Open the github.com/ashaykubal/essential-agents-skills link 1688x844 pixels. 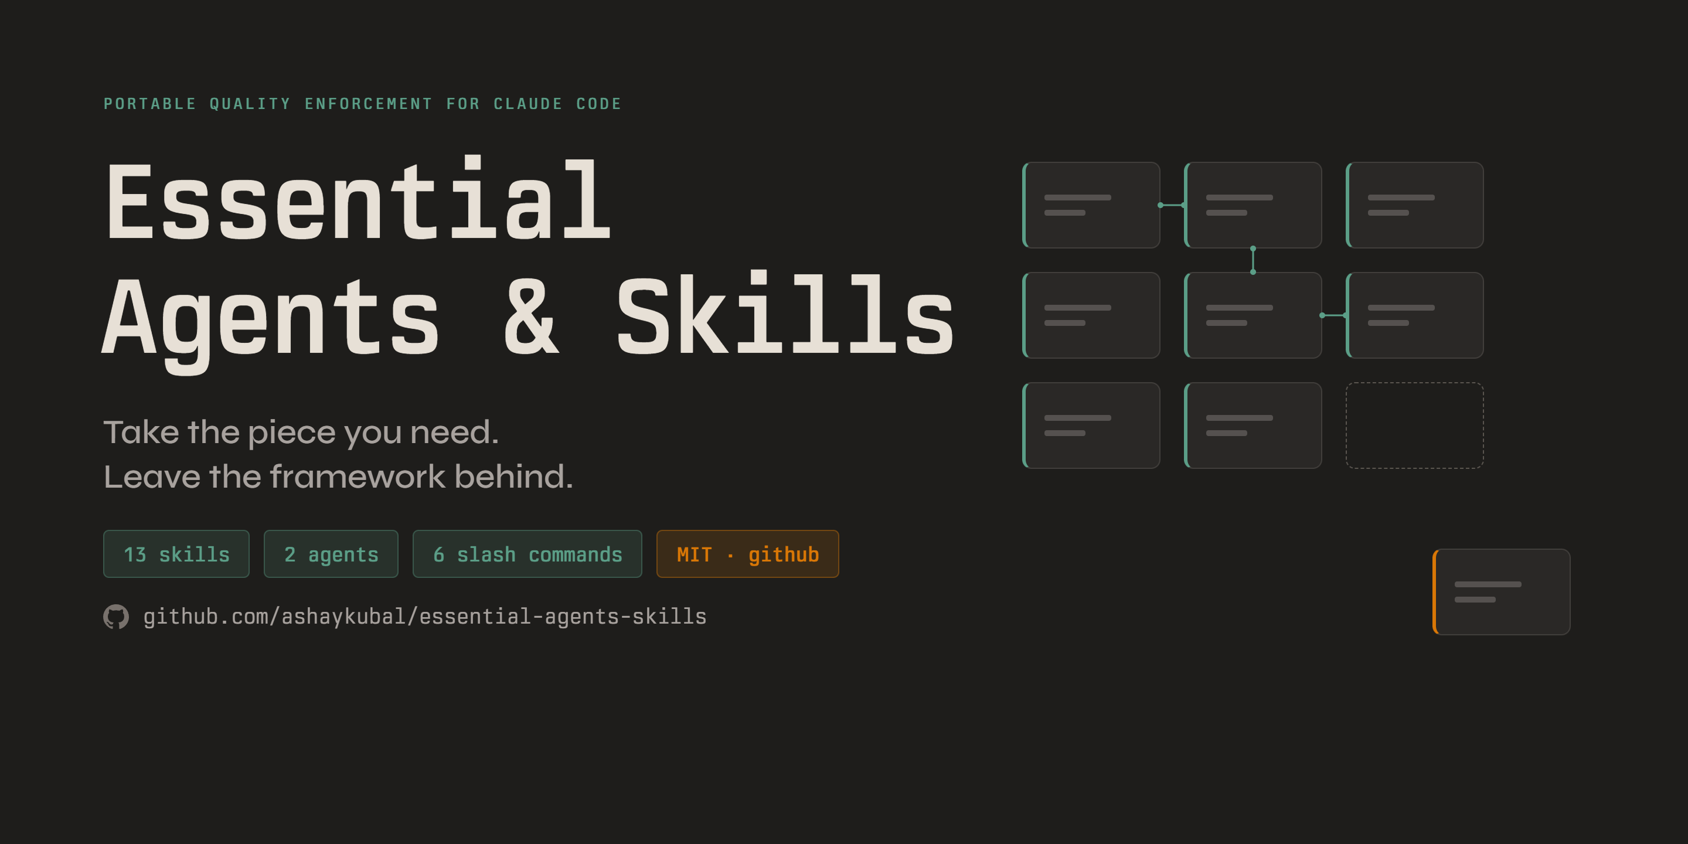[424, 617]
